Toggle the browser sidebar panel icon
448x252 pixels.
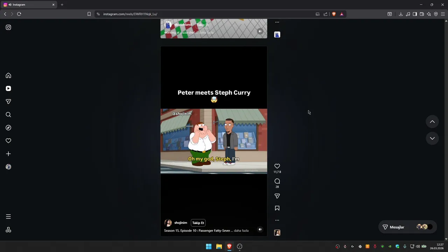click(415, 14)
